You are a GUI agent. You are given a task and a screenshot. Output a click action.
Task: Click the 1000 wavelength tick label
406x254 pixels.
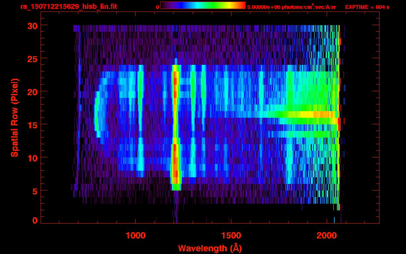point(136,236)
